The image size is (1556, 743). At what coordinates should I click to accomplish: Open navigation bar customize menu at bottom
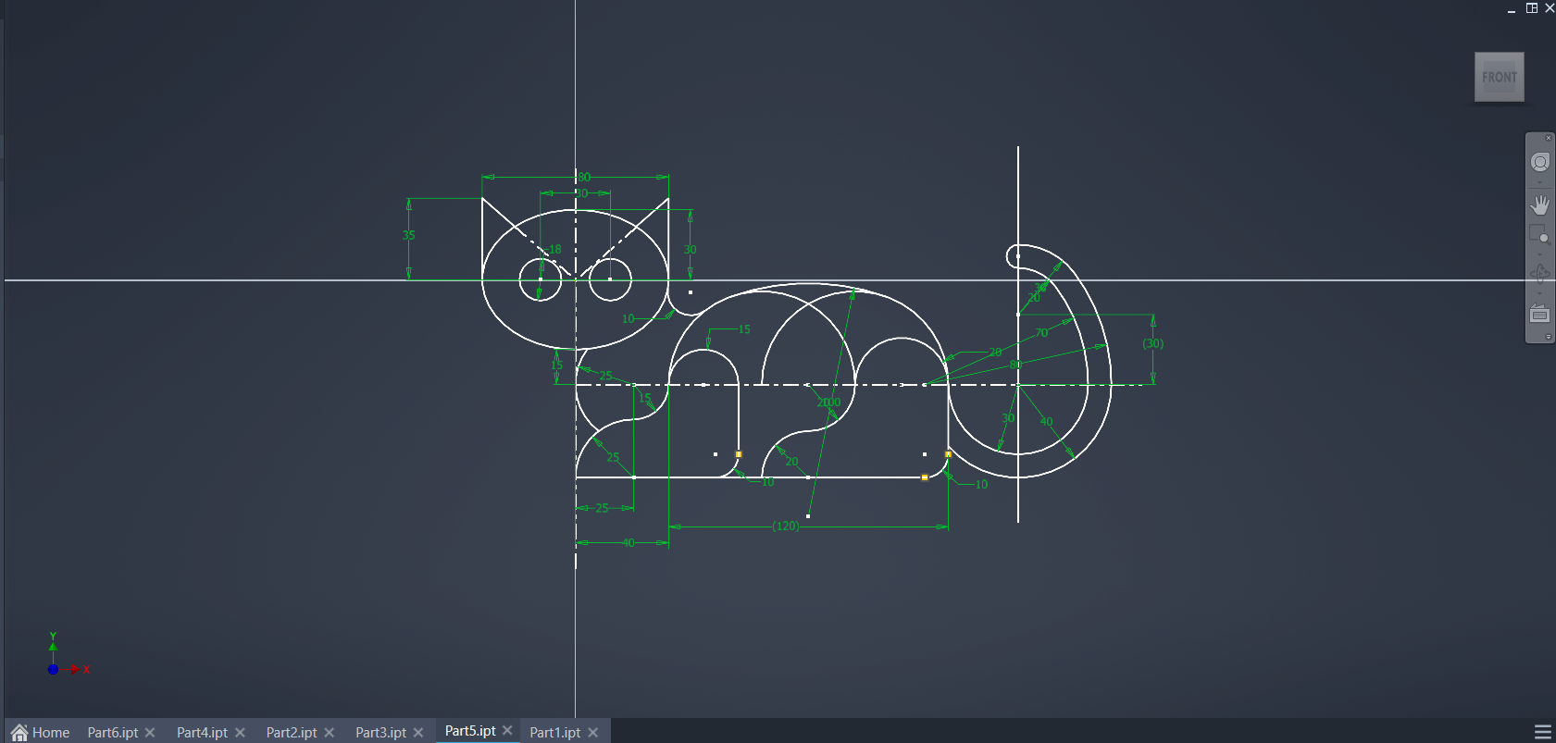point(1549,337)
